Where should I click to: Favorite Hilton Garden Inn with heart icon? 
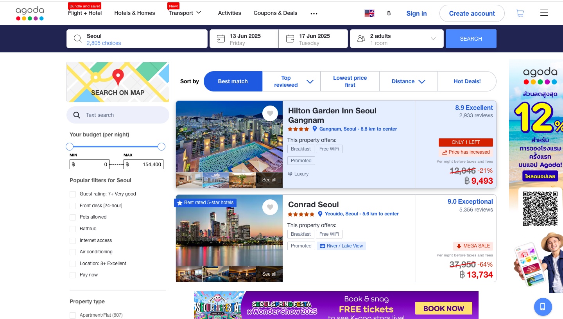pos(270,113)
